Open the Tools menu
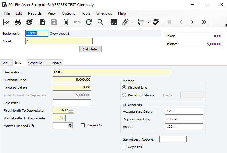This screenshot has width=227, height=153. pyautogui.click(x=86, y=13)
